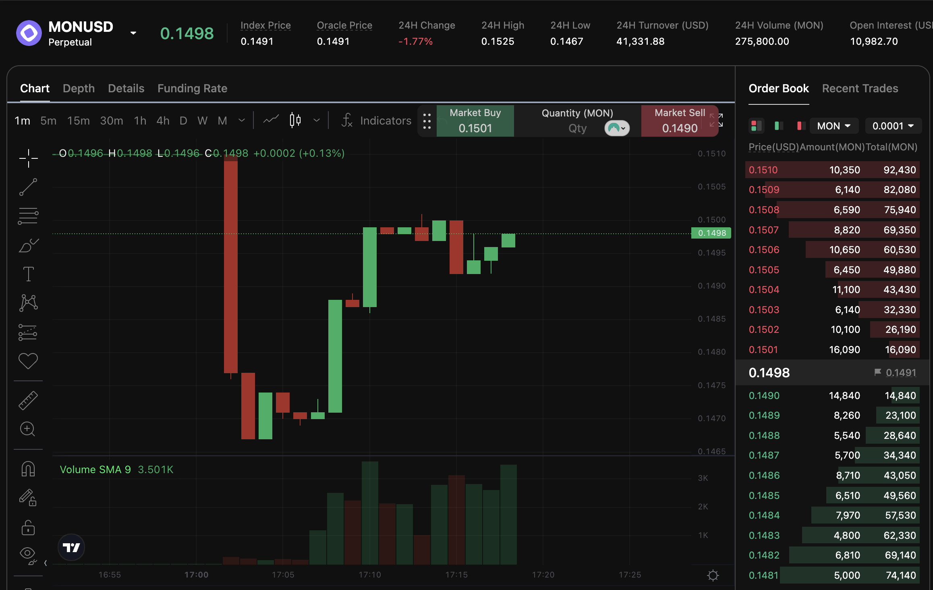Show only sell orders in order book
This screenshot has height=590, width=933.
(800, 126)
